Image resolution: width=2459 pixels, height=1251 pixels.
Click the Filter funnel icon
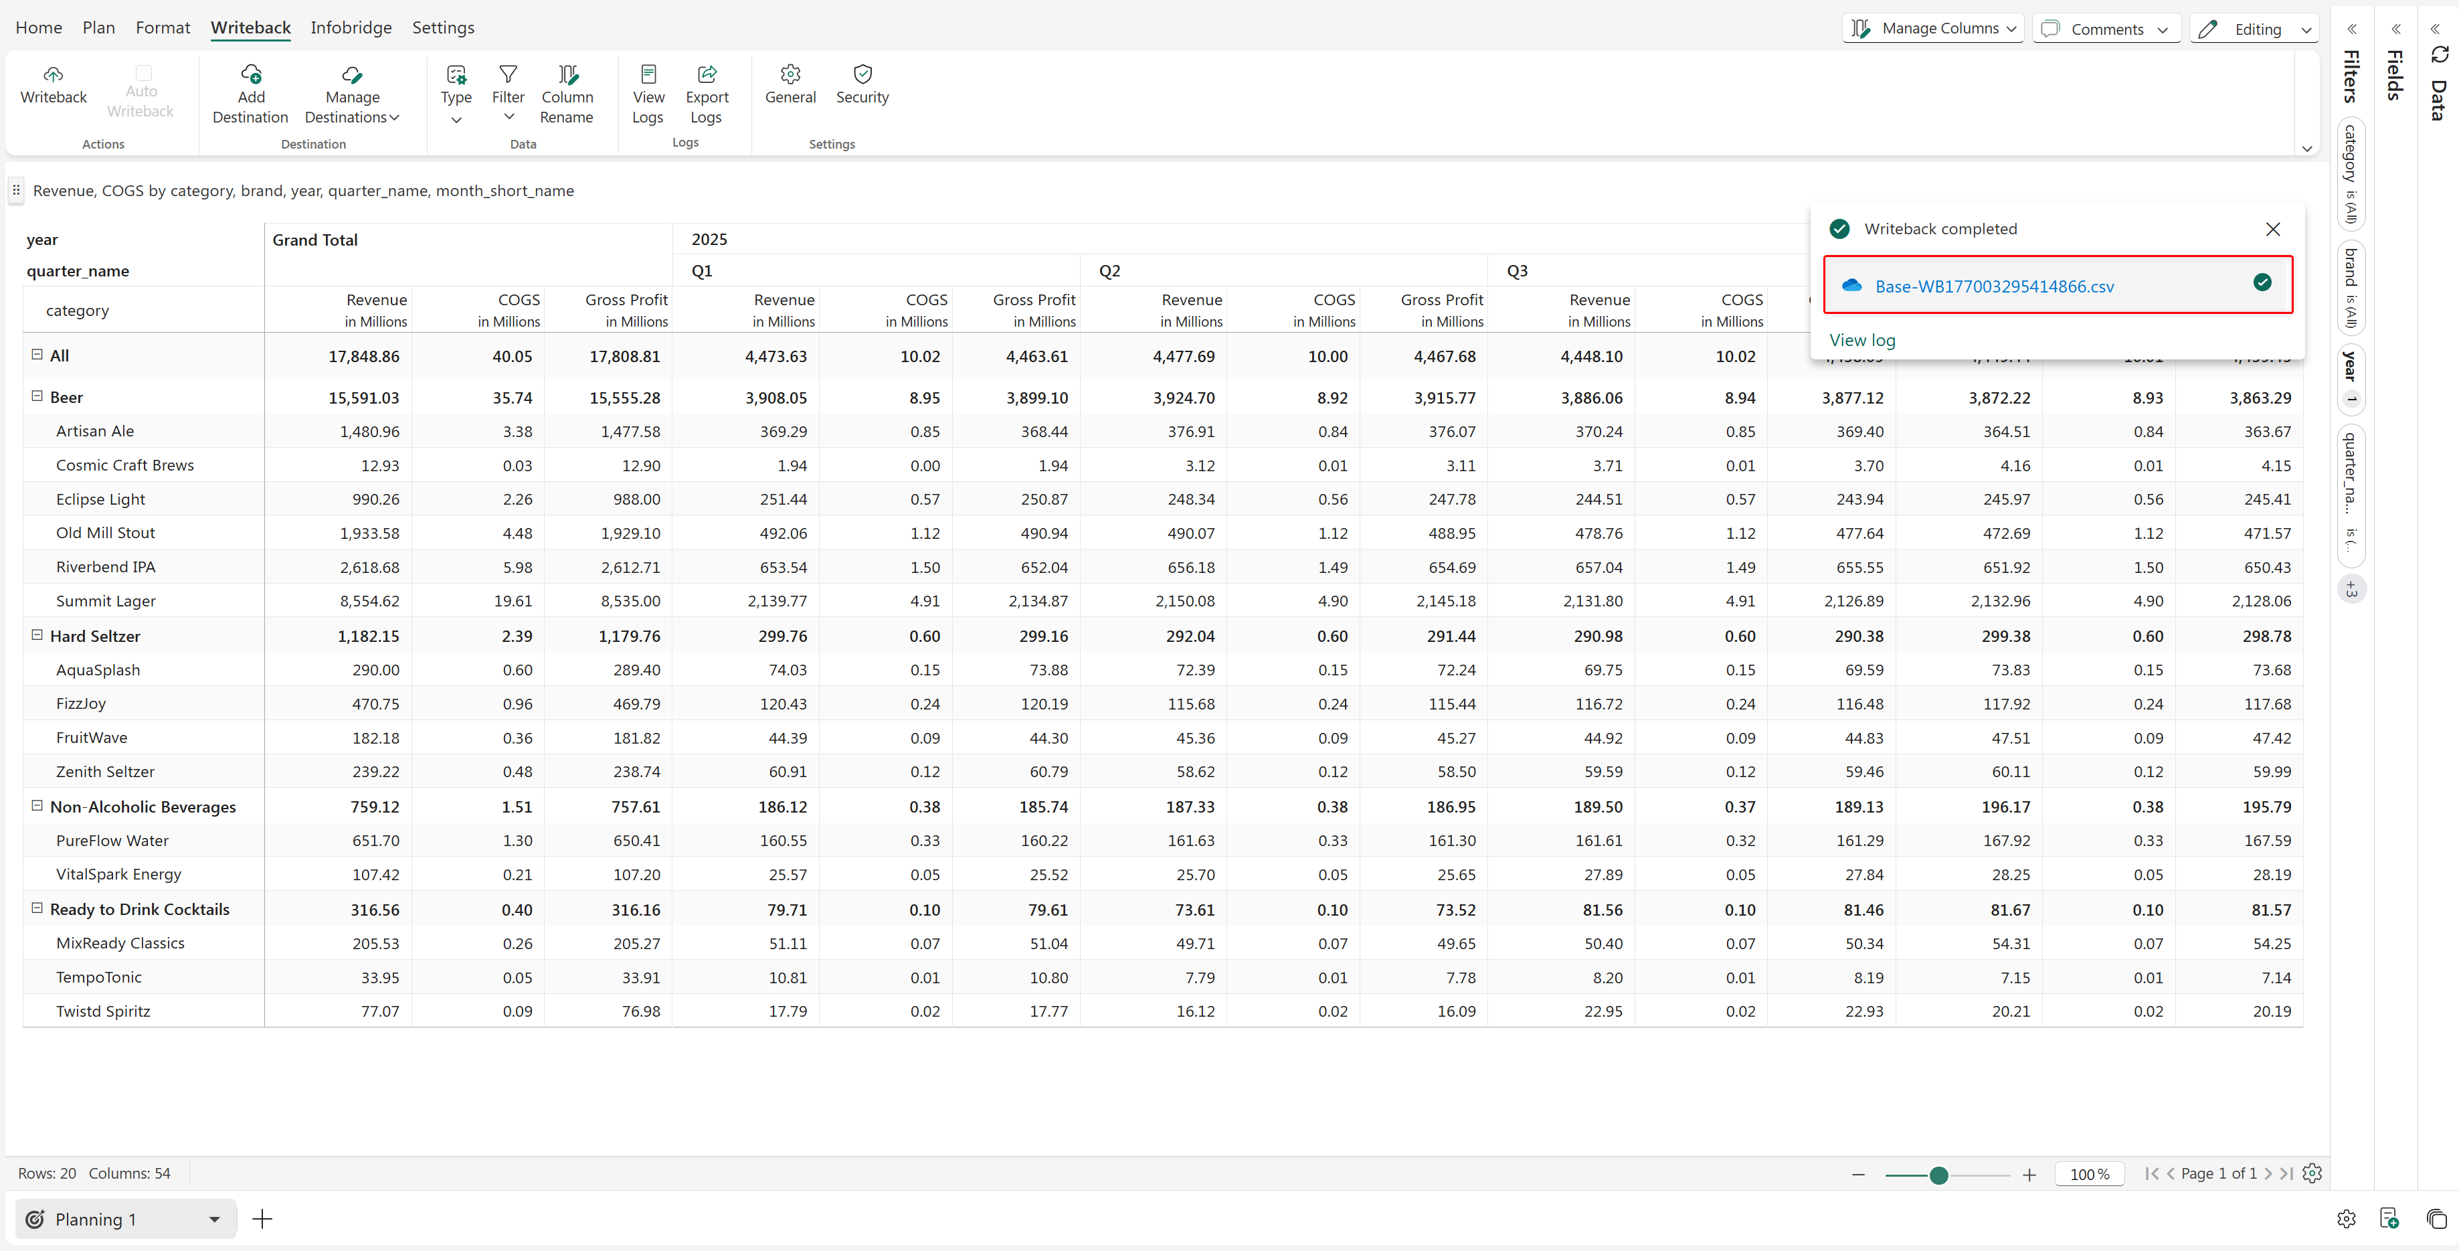[508, 74]
